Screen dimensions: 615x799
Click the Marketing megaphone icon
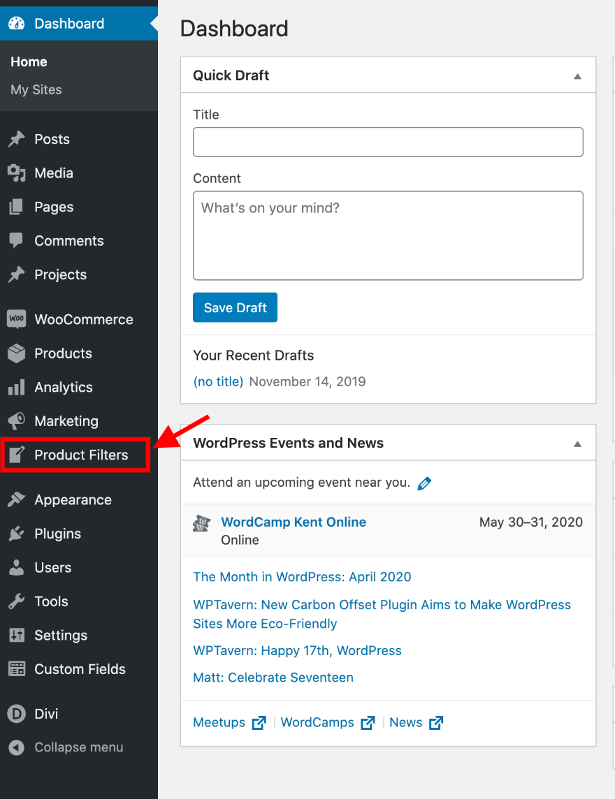click(16, 421)
